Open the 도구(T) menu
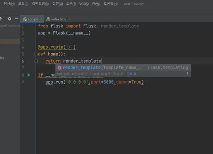 click(x=71, y=4)
